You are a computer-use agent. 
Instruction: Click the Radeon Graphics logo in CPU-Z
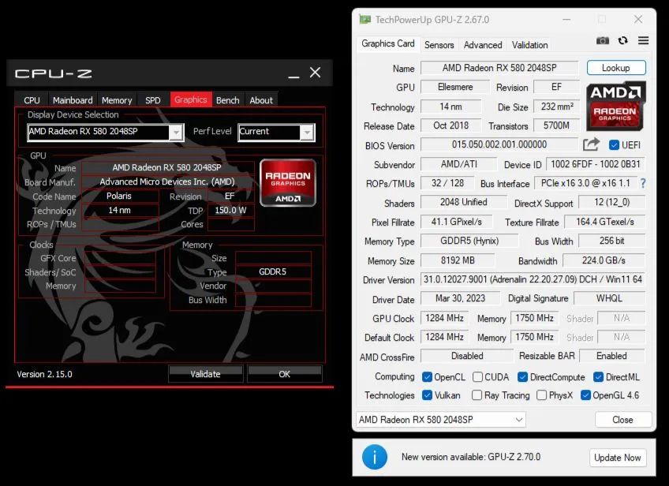(288, 182)
